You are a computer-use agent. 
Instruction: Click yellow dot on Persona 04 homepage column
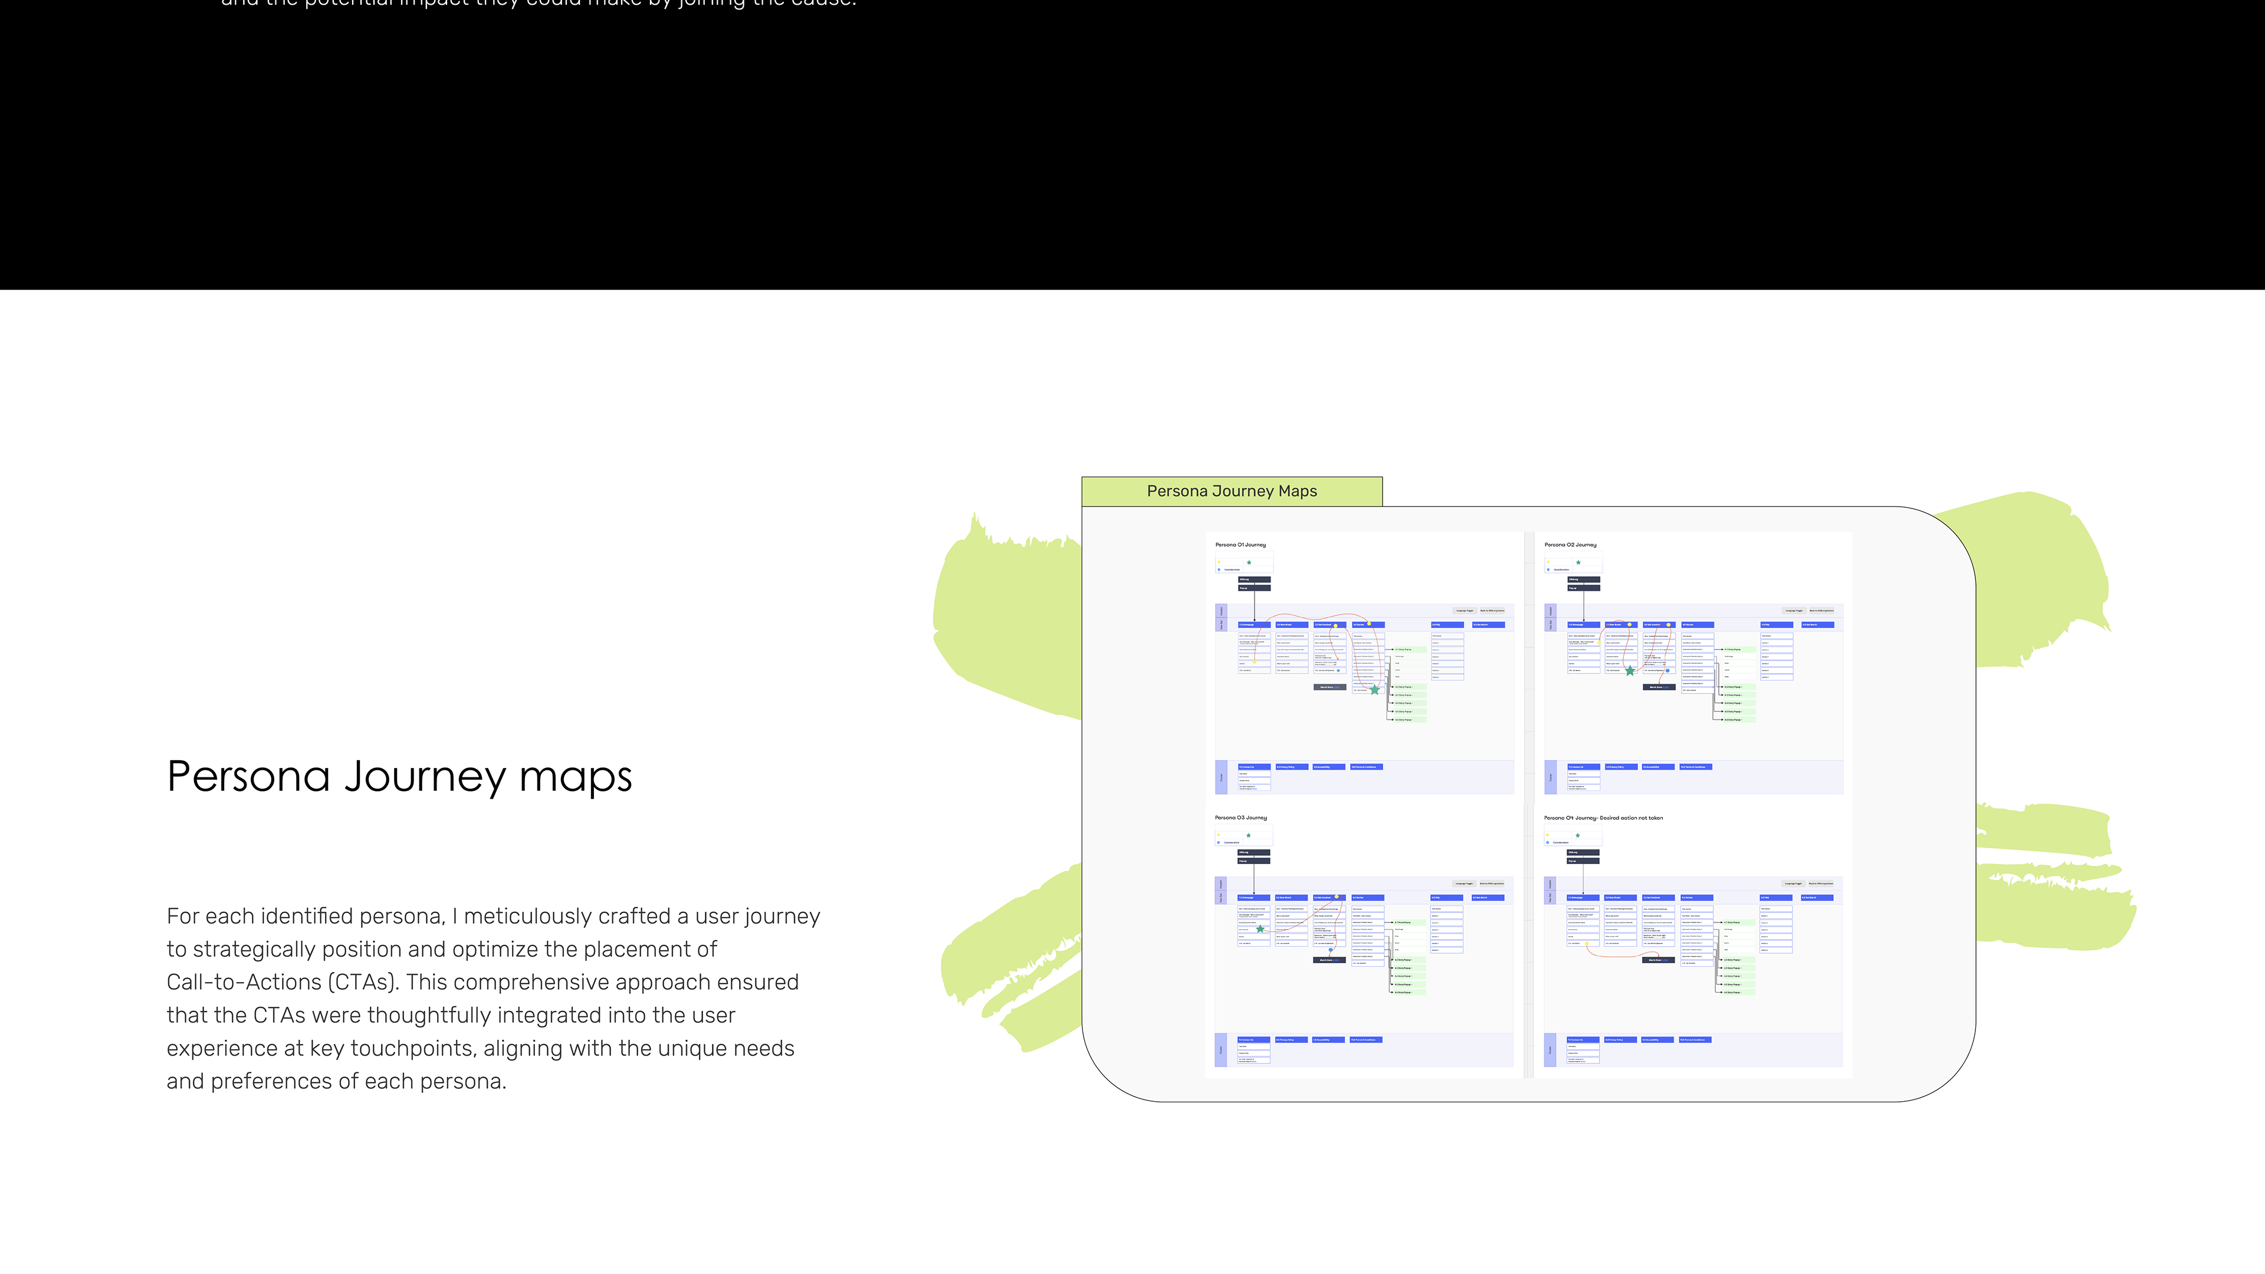(1587, 944)
